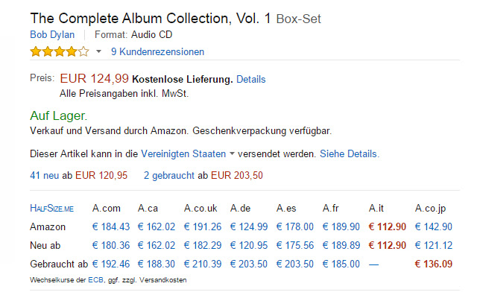
Task: Click the A.es Gebraucht ab price € 203.50
Action: [295, 263]
